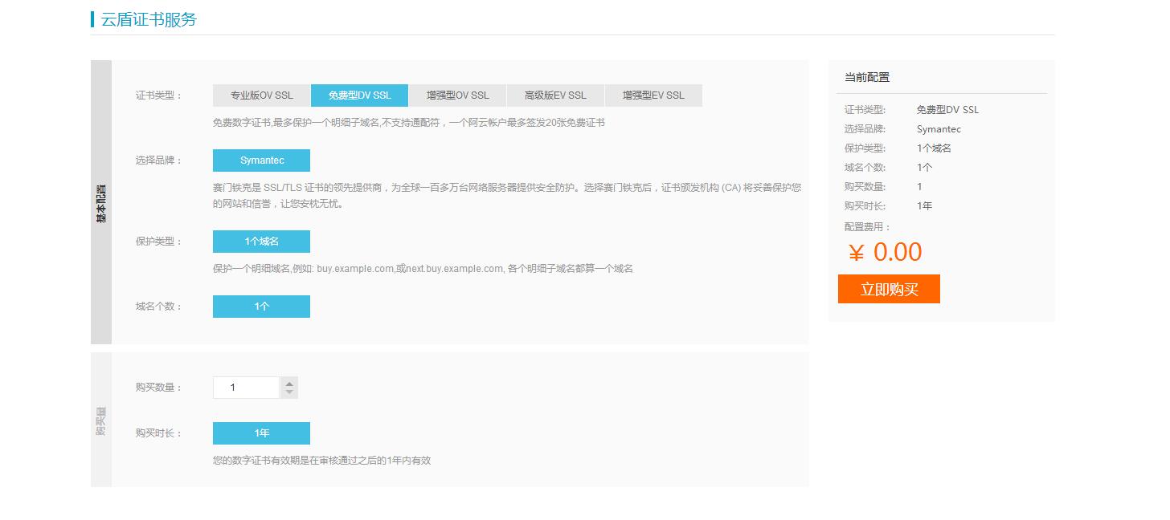This screenshot has height=520, width=1170.
Task: Select the 专业版OV SSL certificate type
Action: (x=261, y=95)
